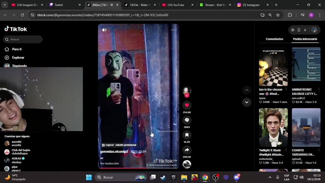
Task: Go to the previous video with up arrow
Action: click(x=247, y=90)
